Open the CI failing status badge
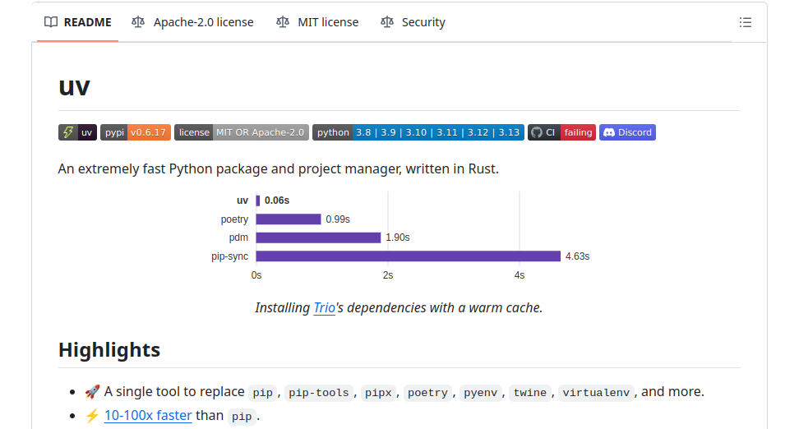 coord(561,132)
